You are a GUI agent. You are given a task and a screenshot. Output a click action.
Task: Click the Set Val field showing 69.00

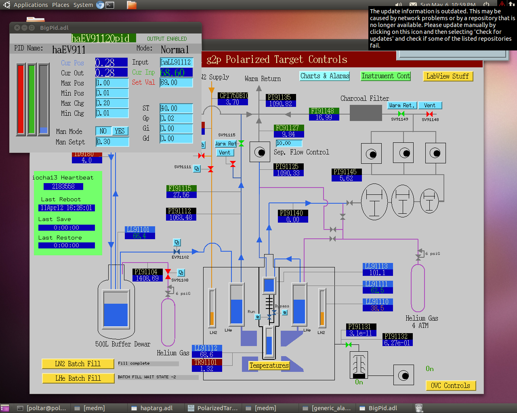pos(176,82)
